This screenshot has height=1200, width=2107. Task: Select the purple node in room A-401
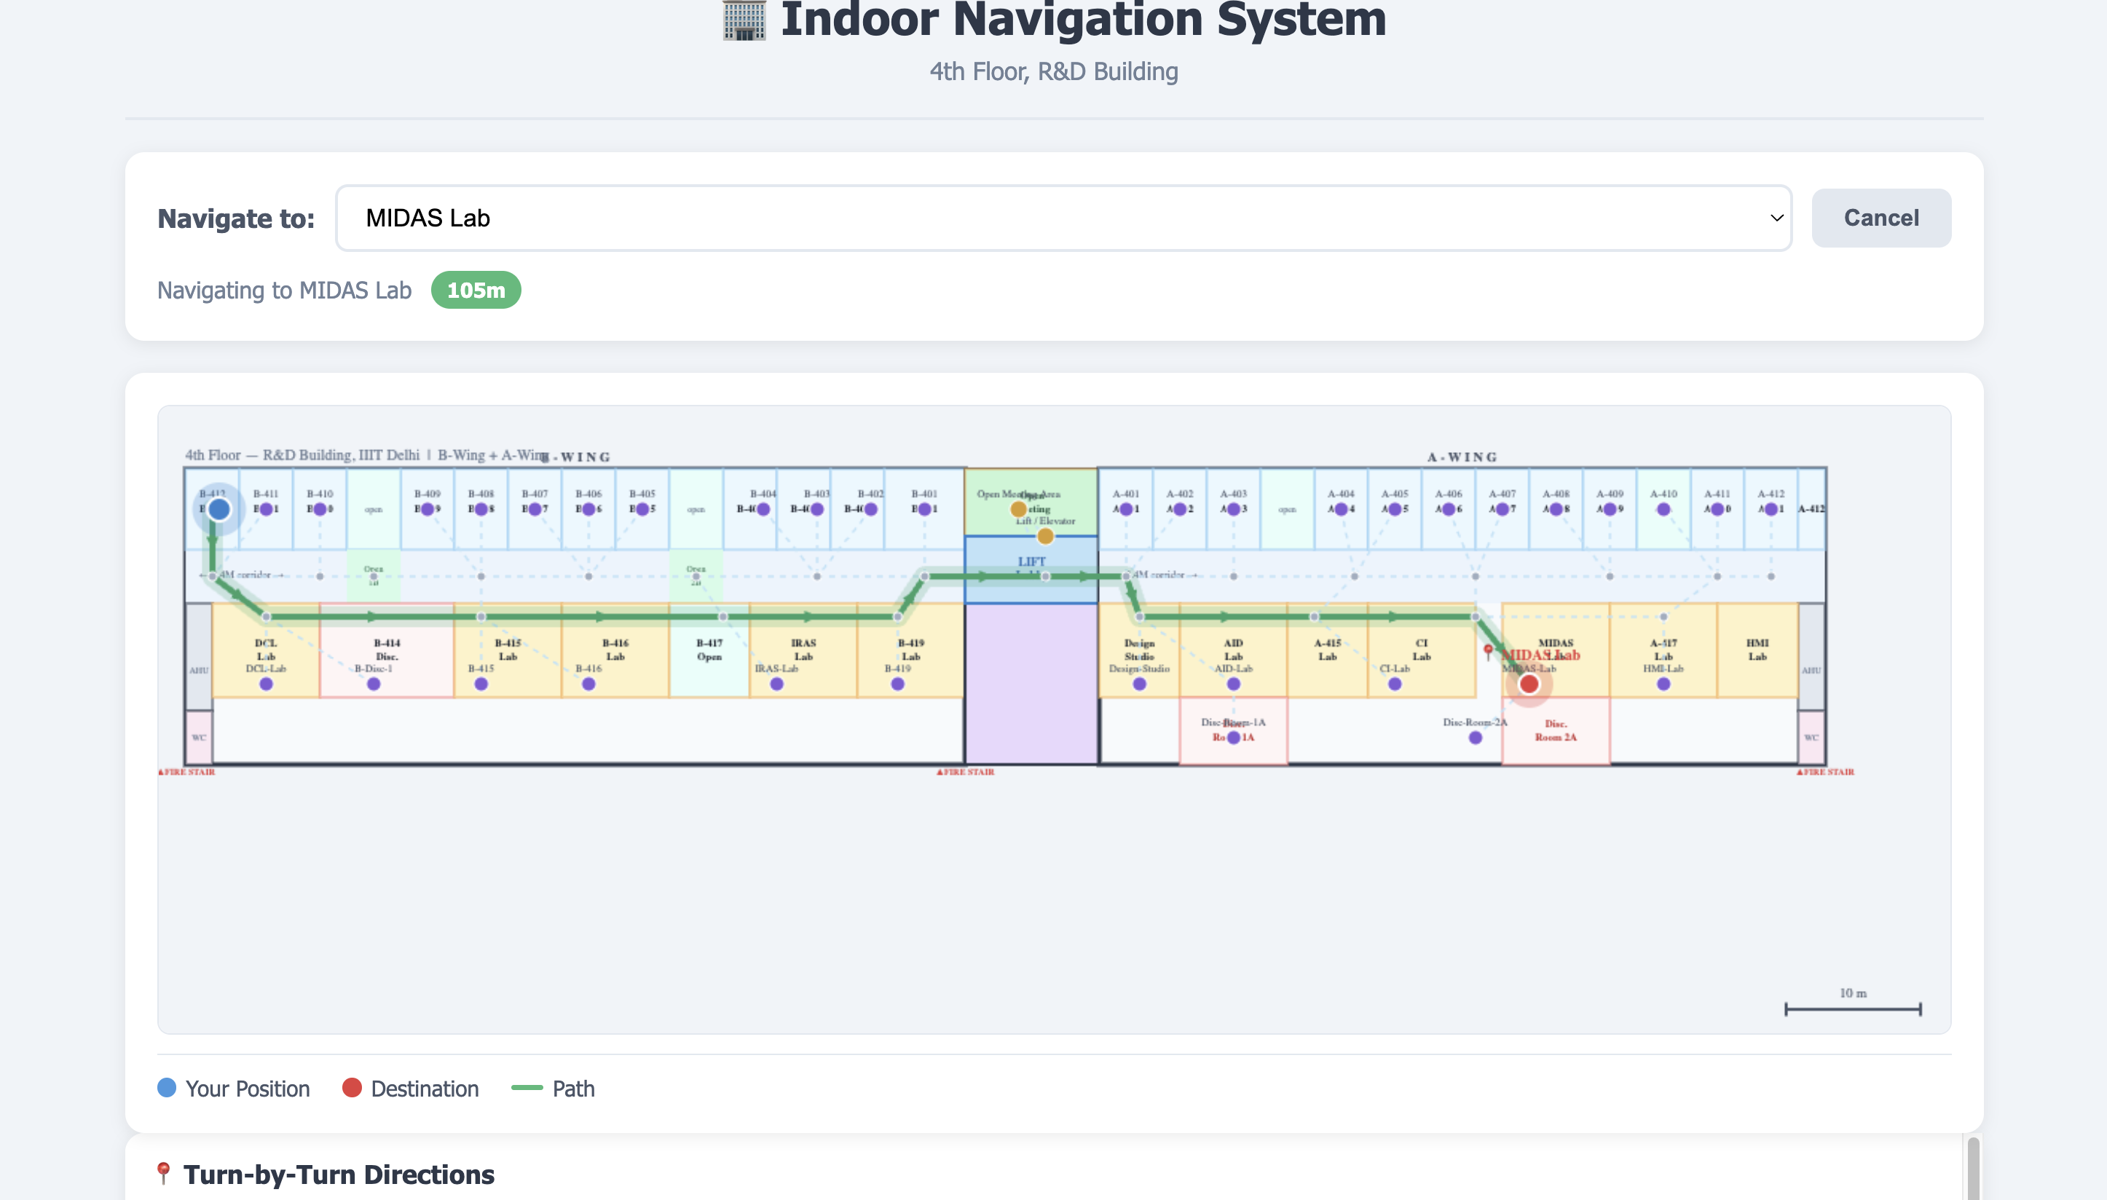coord(1126,509)
